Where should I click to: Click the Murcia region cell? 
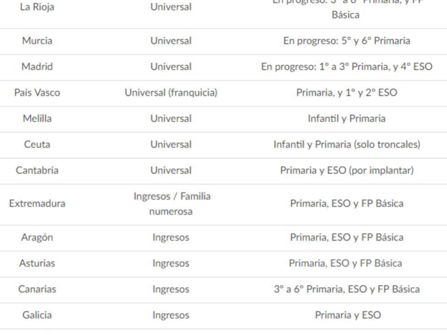point(37,41)
